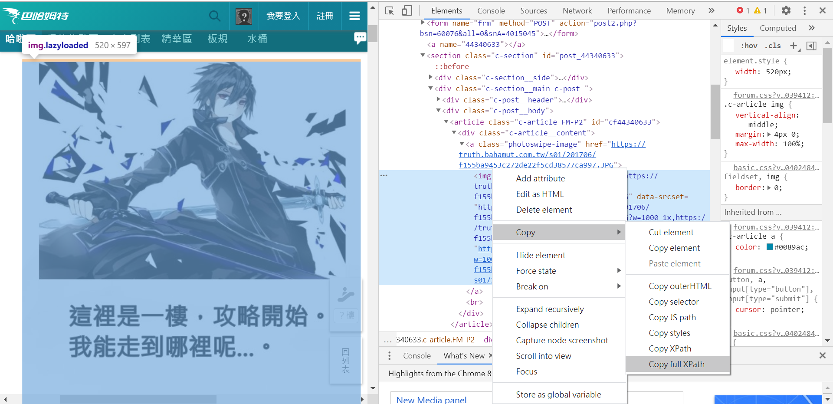This screenshot has height=404, width=833.
Task: Collapse the c-article__content div
Action: point(454,132)
